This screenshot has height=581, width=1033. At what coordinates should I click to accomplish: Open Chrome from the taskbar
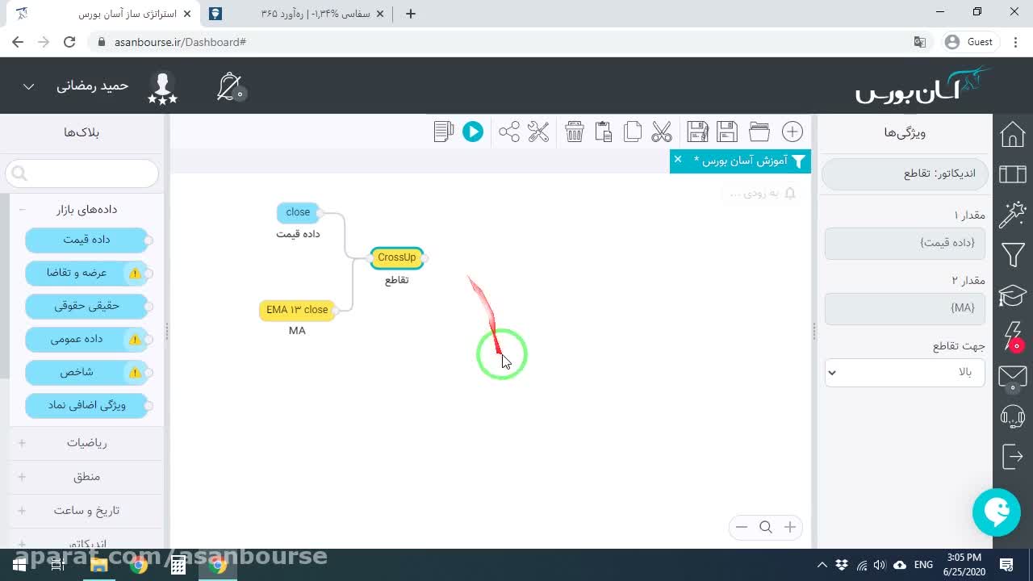pos(218,565)
